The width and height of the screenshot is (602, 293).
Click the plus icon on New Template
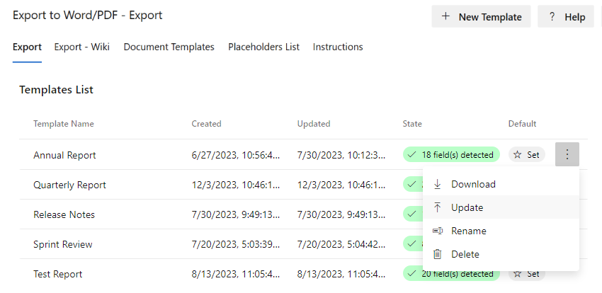tap(445, 17)
